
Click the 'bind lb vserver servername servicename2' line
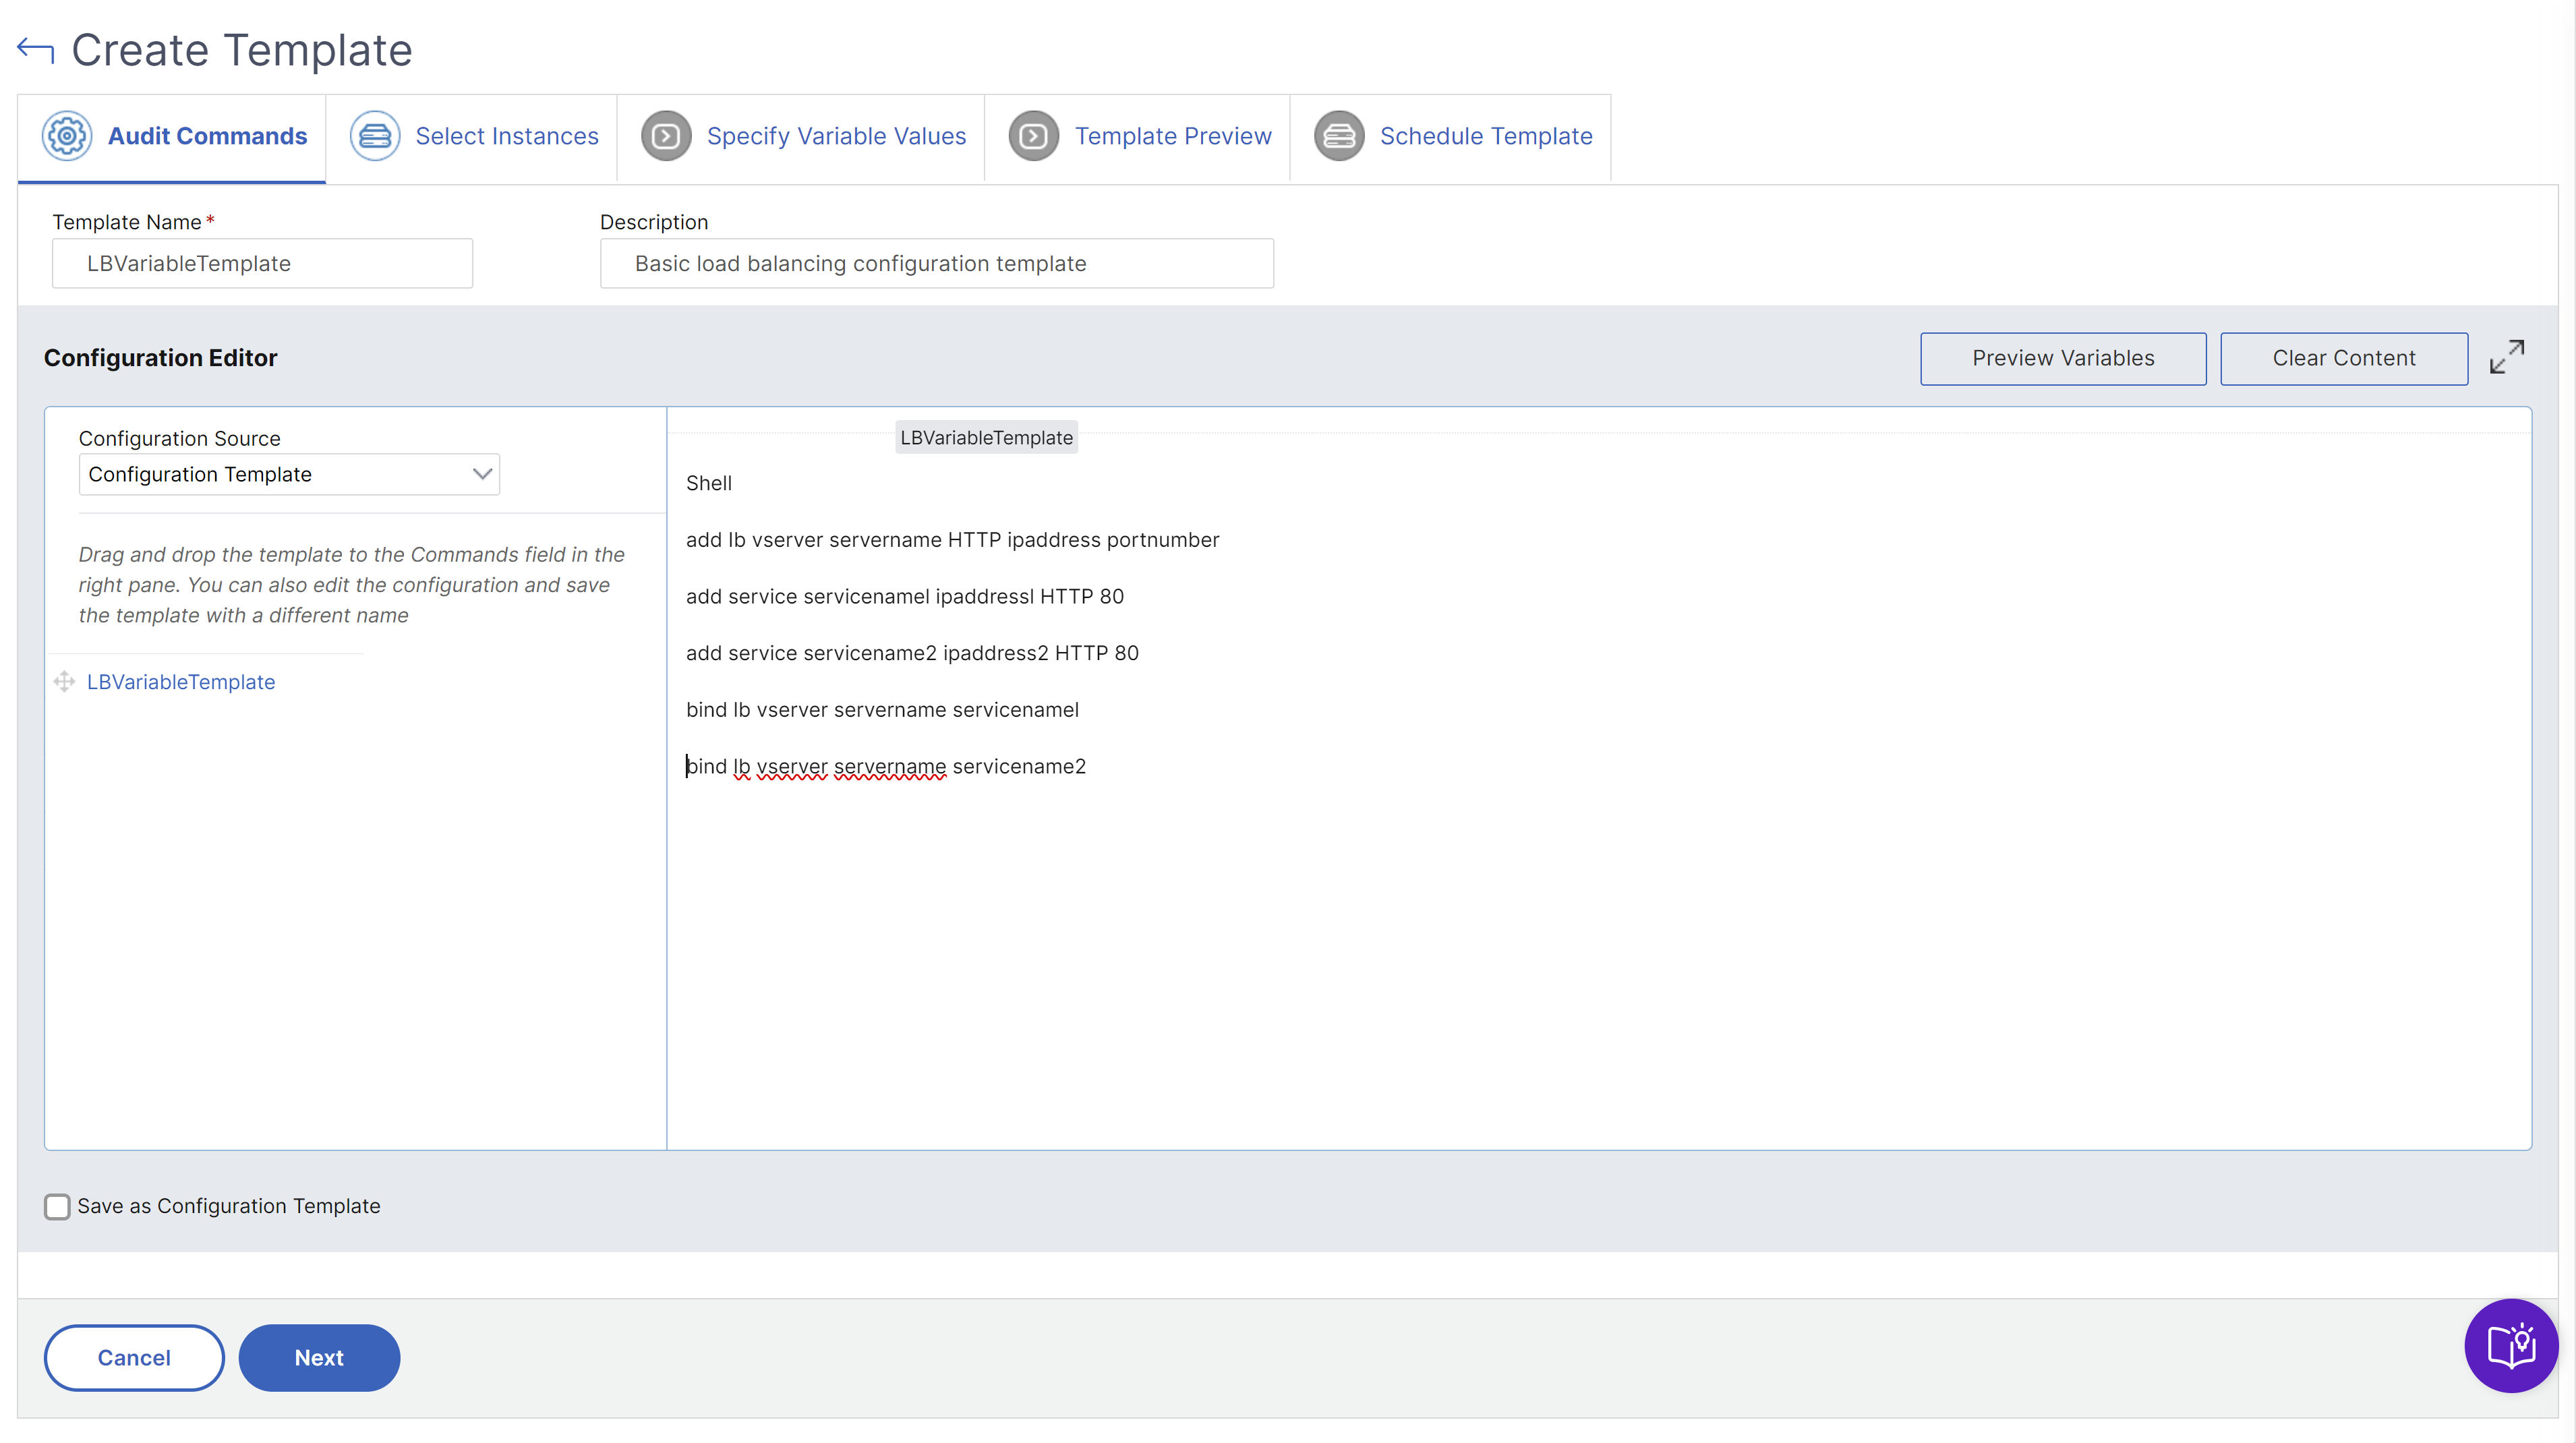(x=886, y=767)
